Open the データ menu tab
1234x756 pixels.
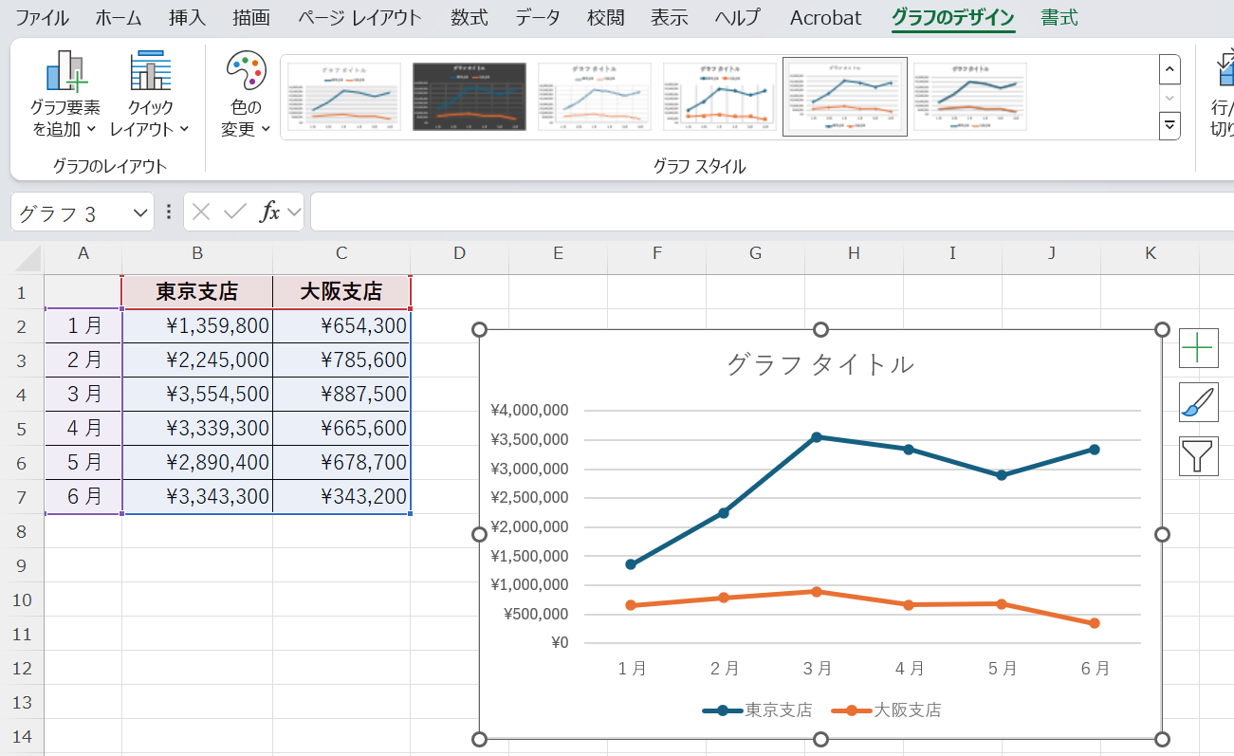[537, 17]
